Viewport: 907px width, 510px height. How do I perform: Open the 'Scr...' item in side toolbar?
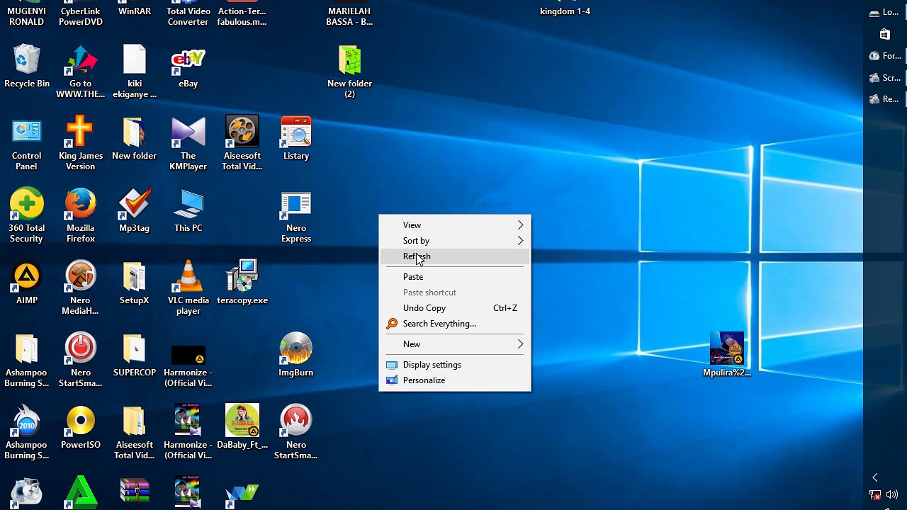[885, 78]
